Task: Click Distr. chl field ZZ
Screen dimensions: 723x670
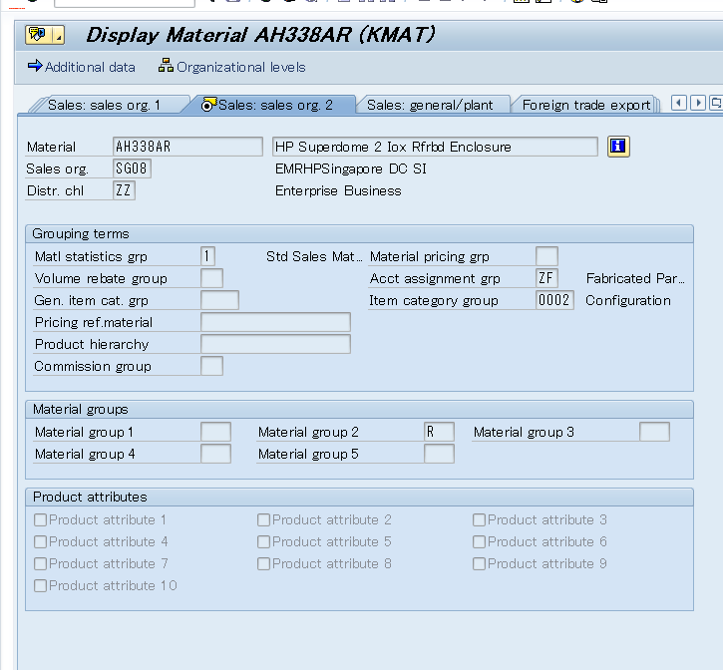Action: coord(124,190)
